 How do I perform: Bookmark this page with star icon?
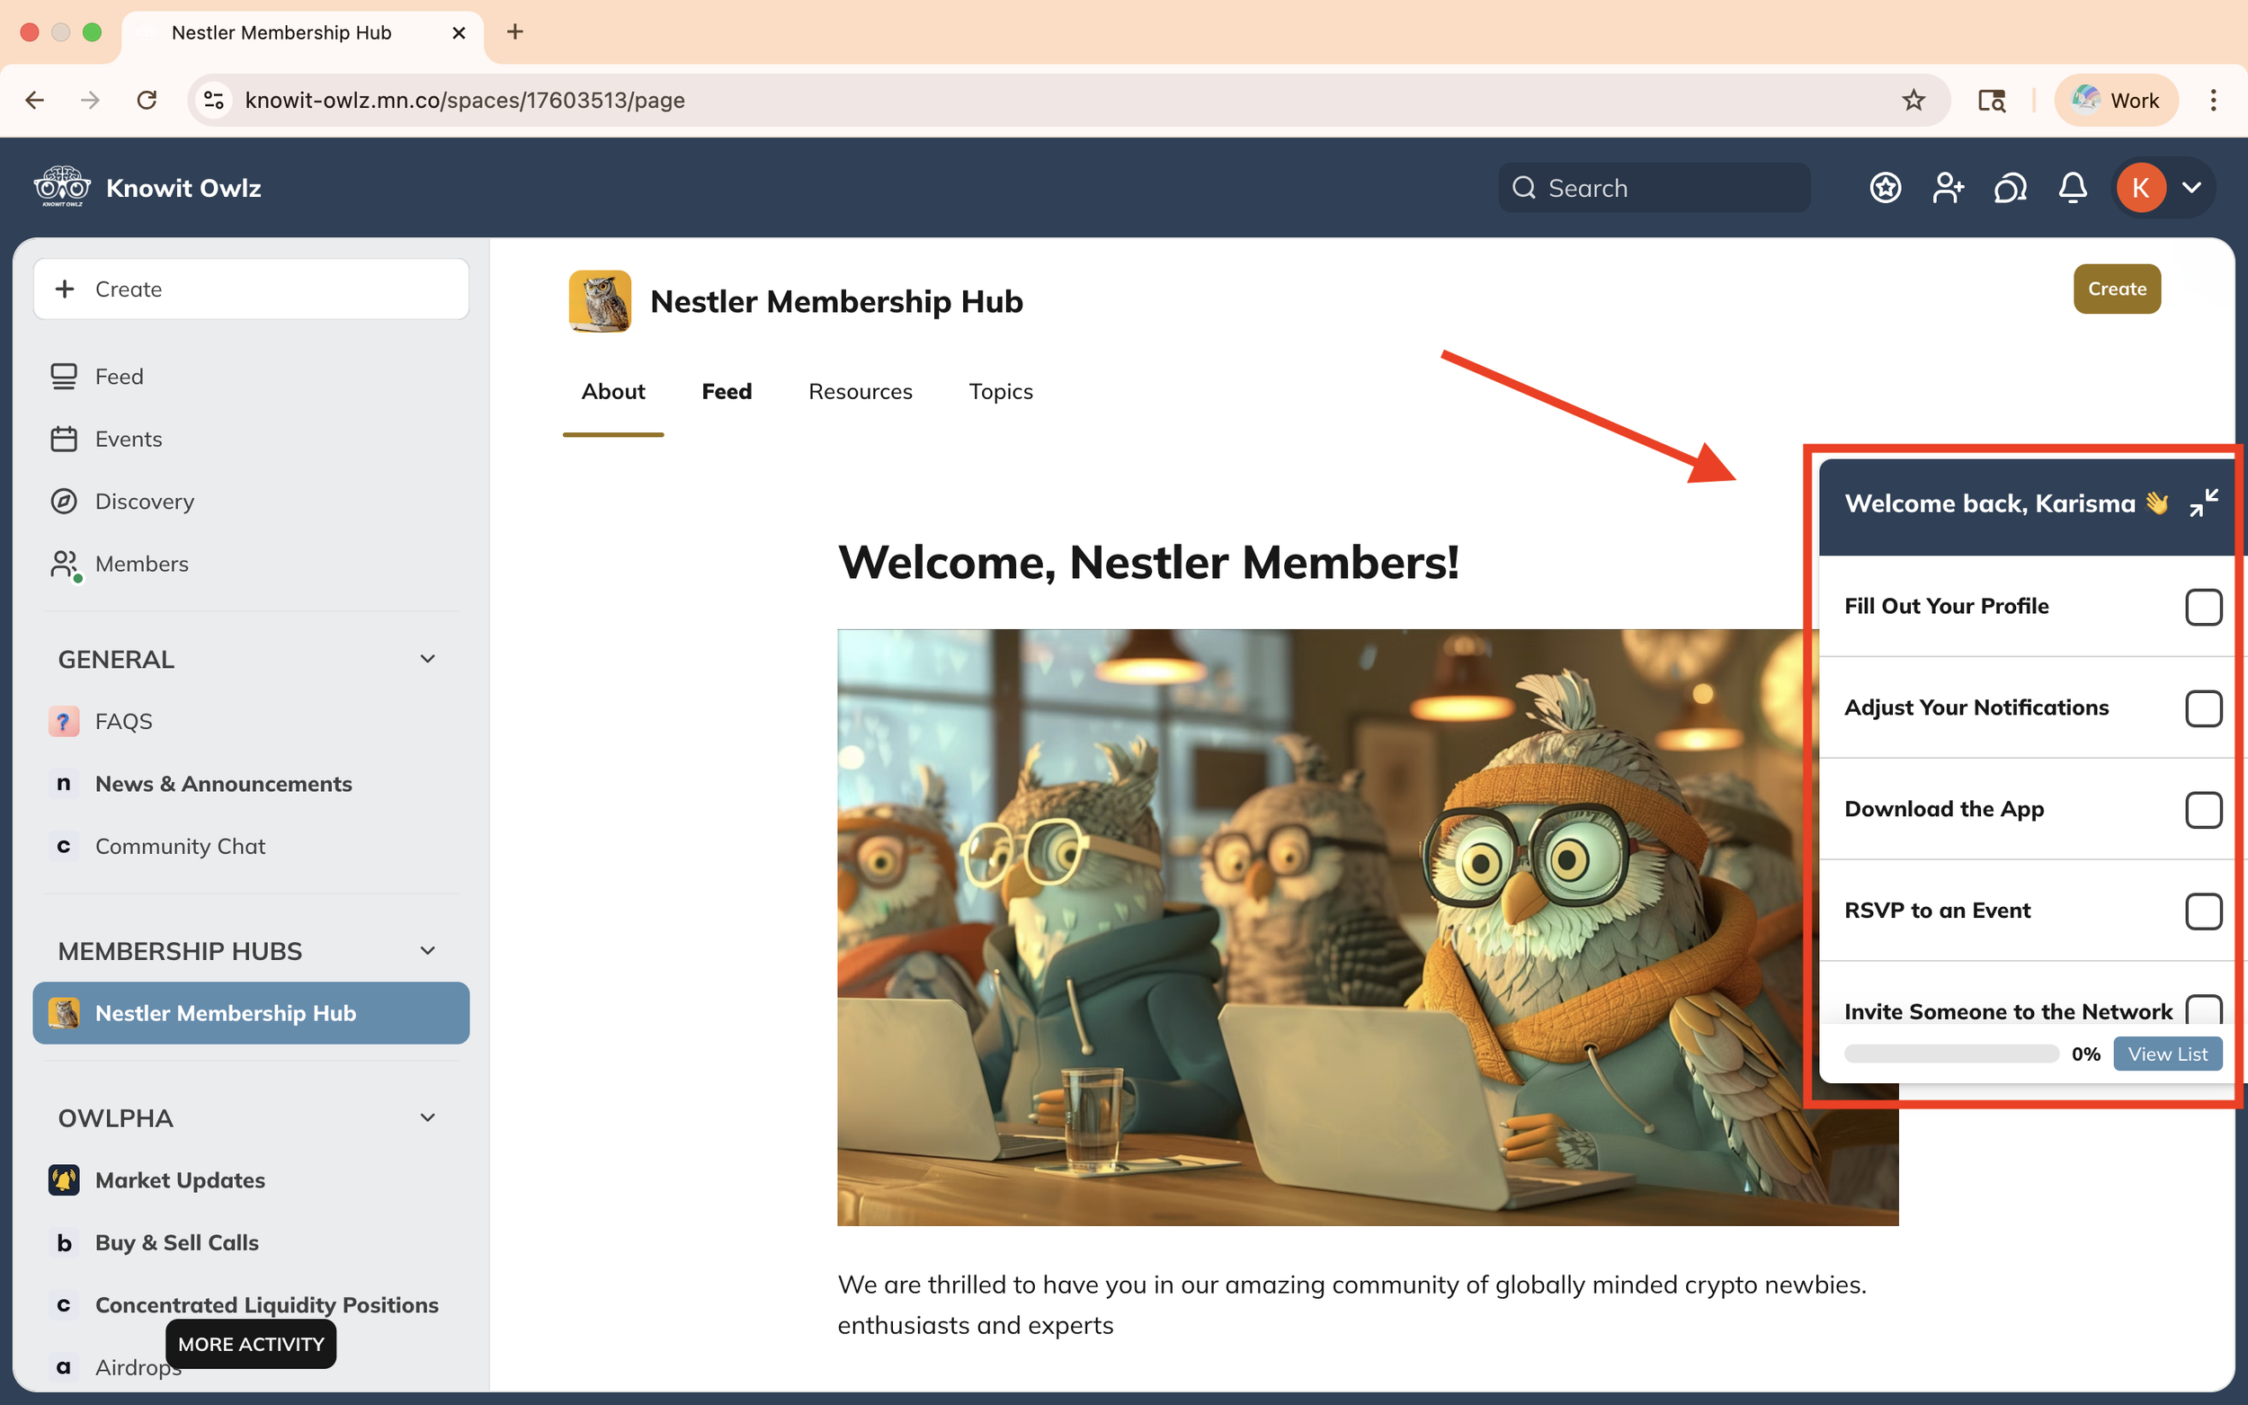(1913, 101)
